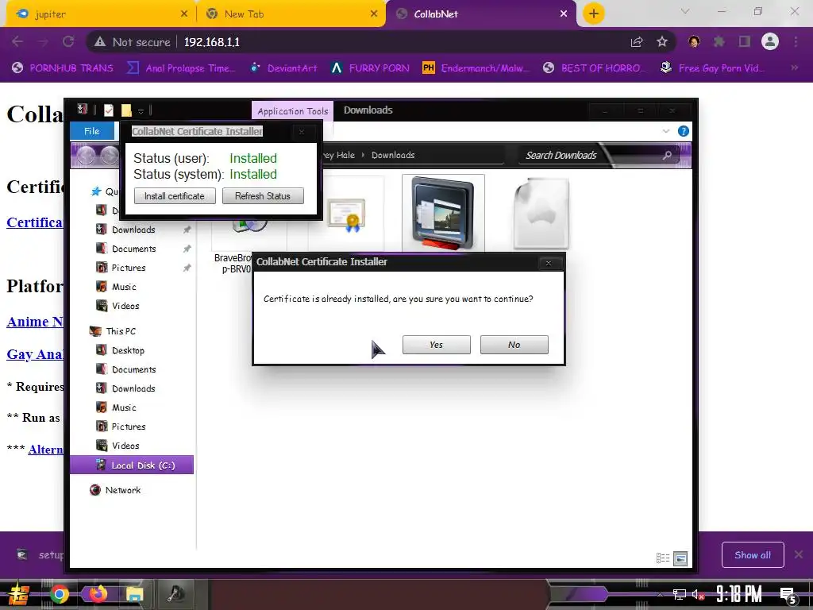The height and width of the screenshot is (610, 813).
Task: Click the keys app icon on taskbar
Action: tap(175, 594)
